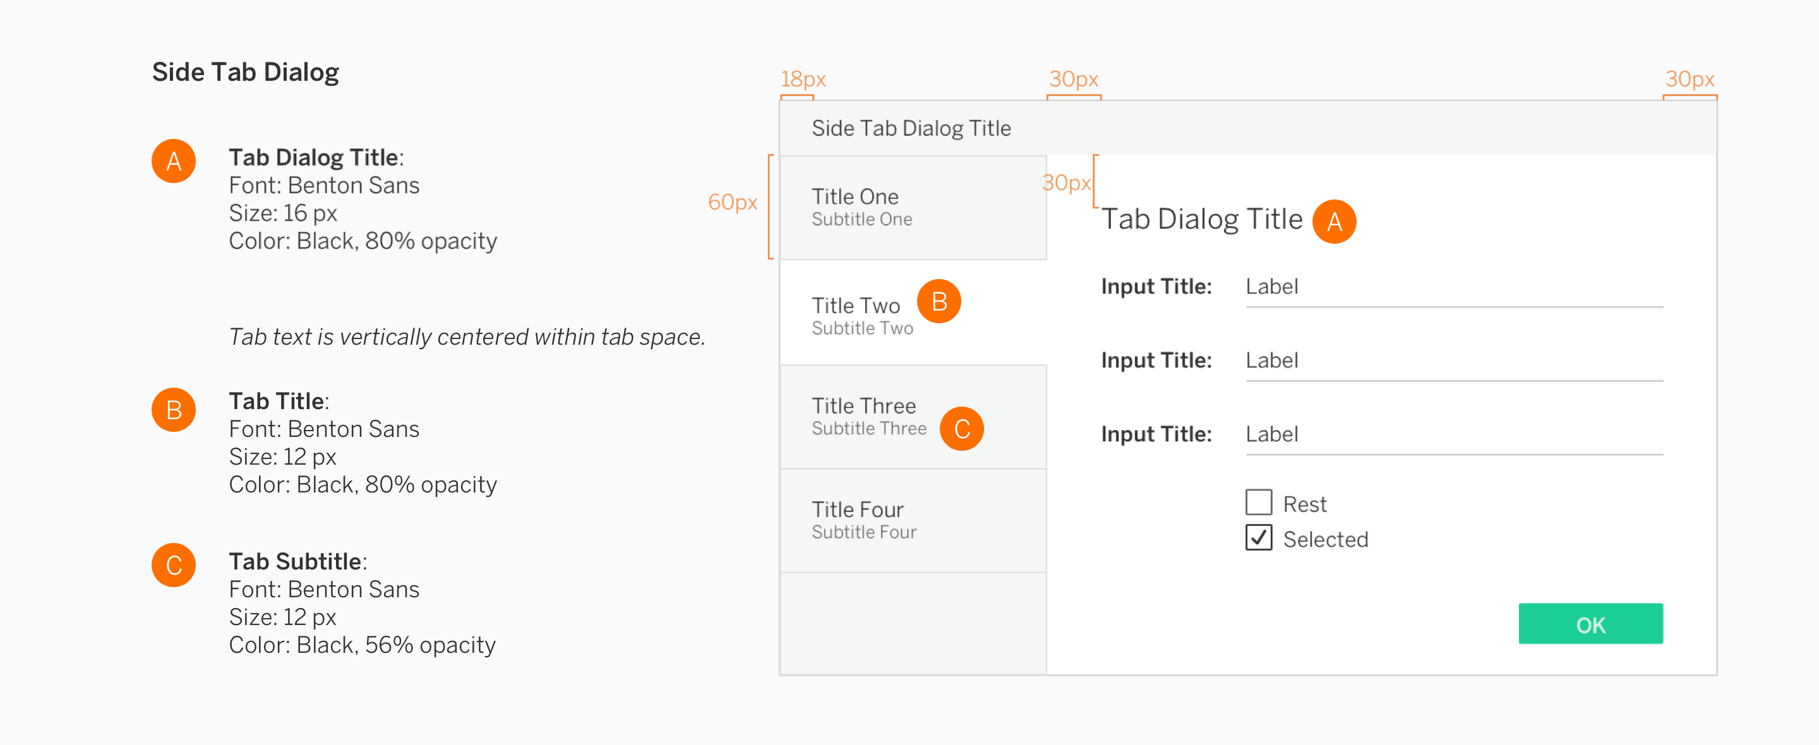The image size is (1819, 745).
Task: Click the empty area below Title Four tab
Action: click(x=912, y=623)
